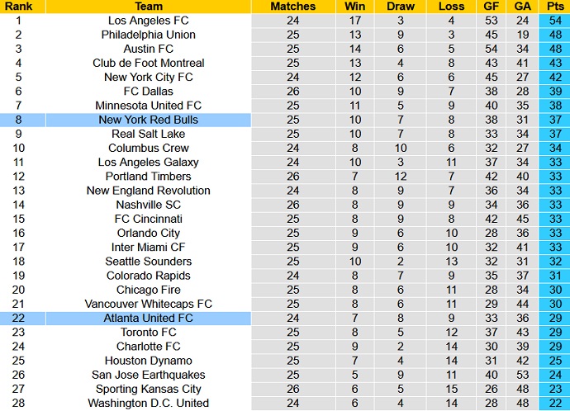Image resolution: width=570 pixels, height=411 pixels.
Task: Click the GF column header
Action: (x=491, y=6)
